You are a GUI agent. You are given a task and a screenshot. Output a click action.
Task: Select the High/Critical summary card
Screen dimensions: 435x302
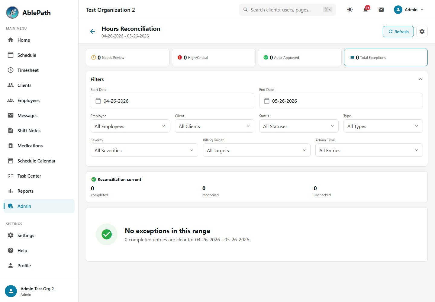(x=214, y=57)
